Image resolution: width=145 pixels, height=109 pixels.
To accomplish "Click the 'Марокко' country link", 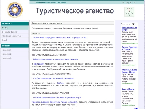I will [36, 102].
